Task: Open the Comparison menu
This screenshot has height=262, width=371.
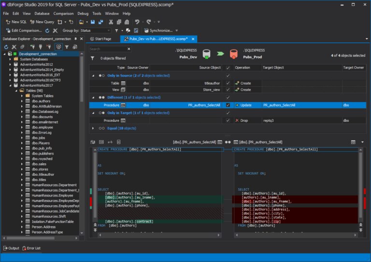Action: pos(63,13)
